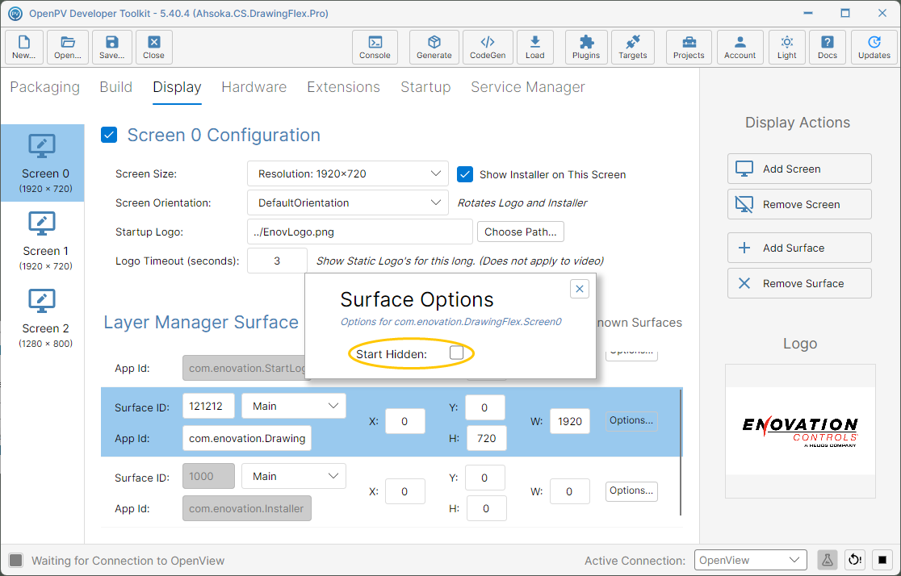Open the Docs help icon

pos(828,47)
